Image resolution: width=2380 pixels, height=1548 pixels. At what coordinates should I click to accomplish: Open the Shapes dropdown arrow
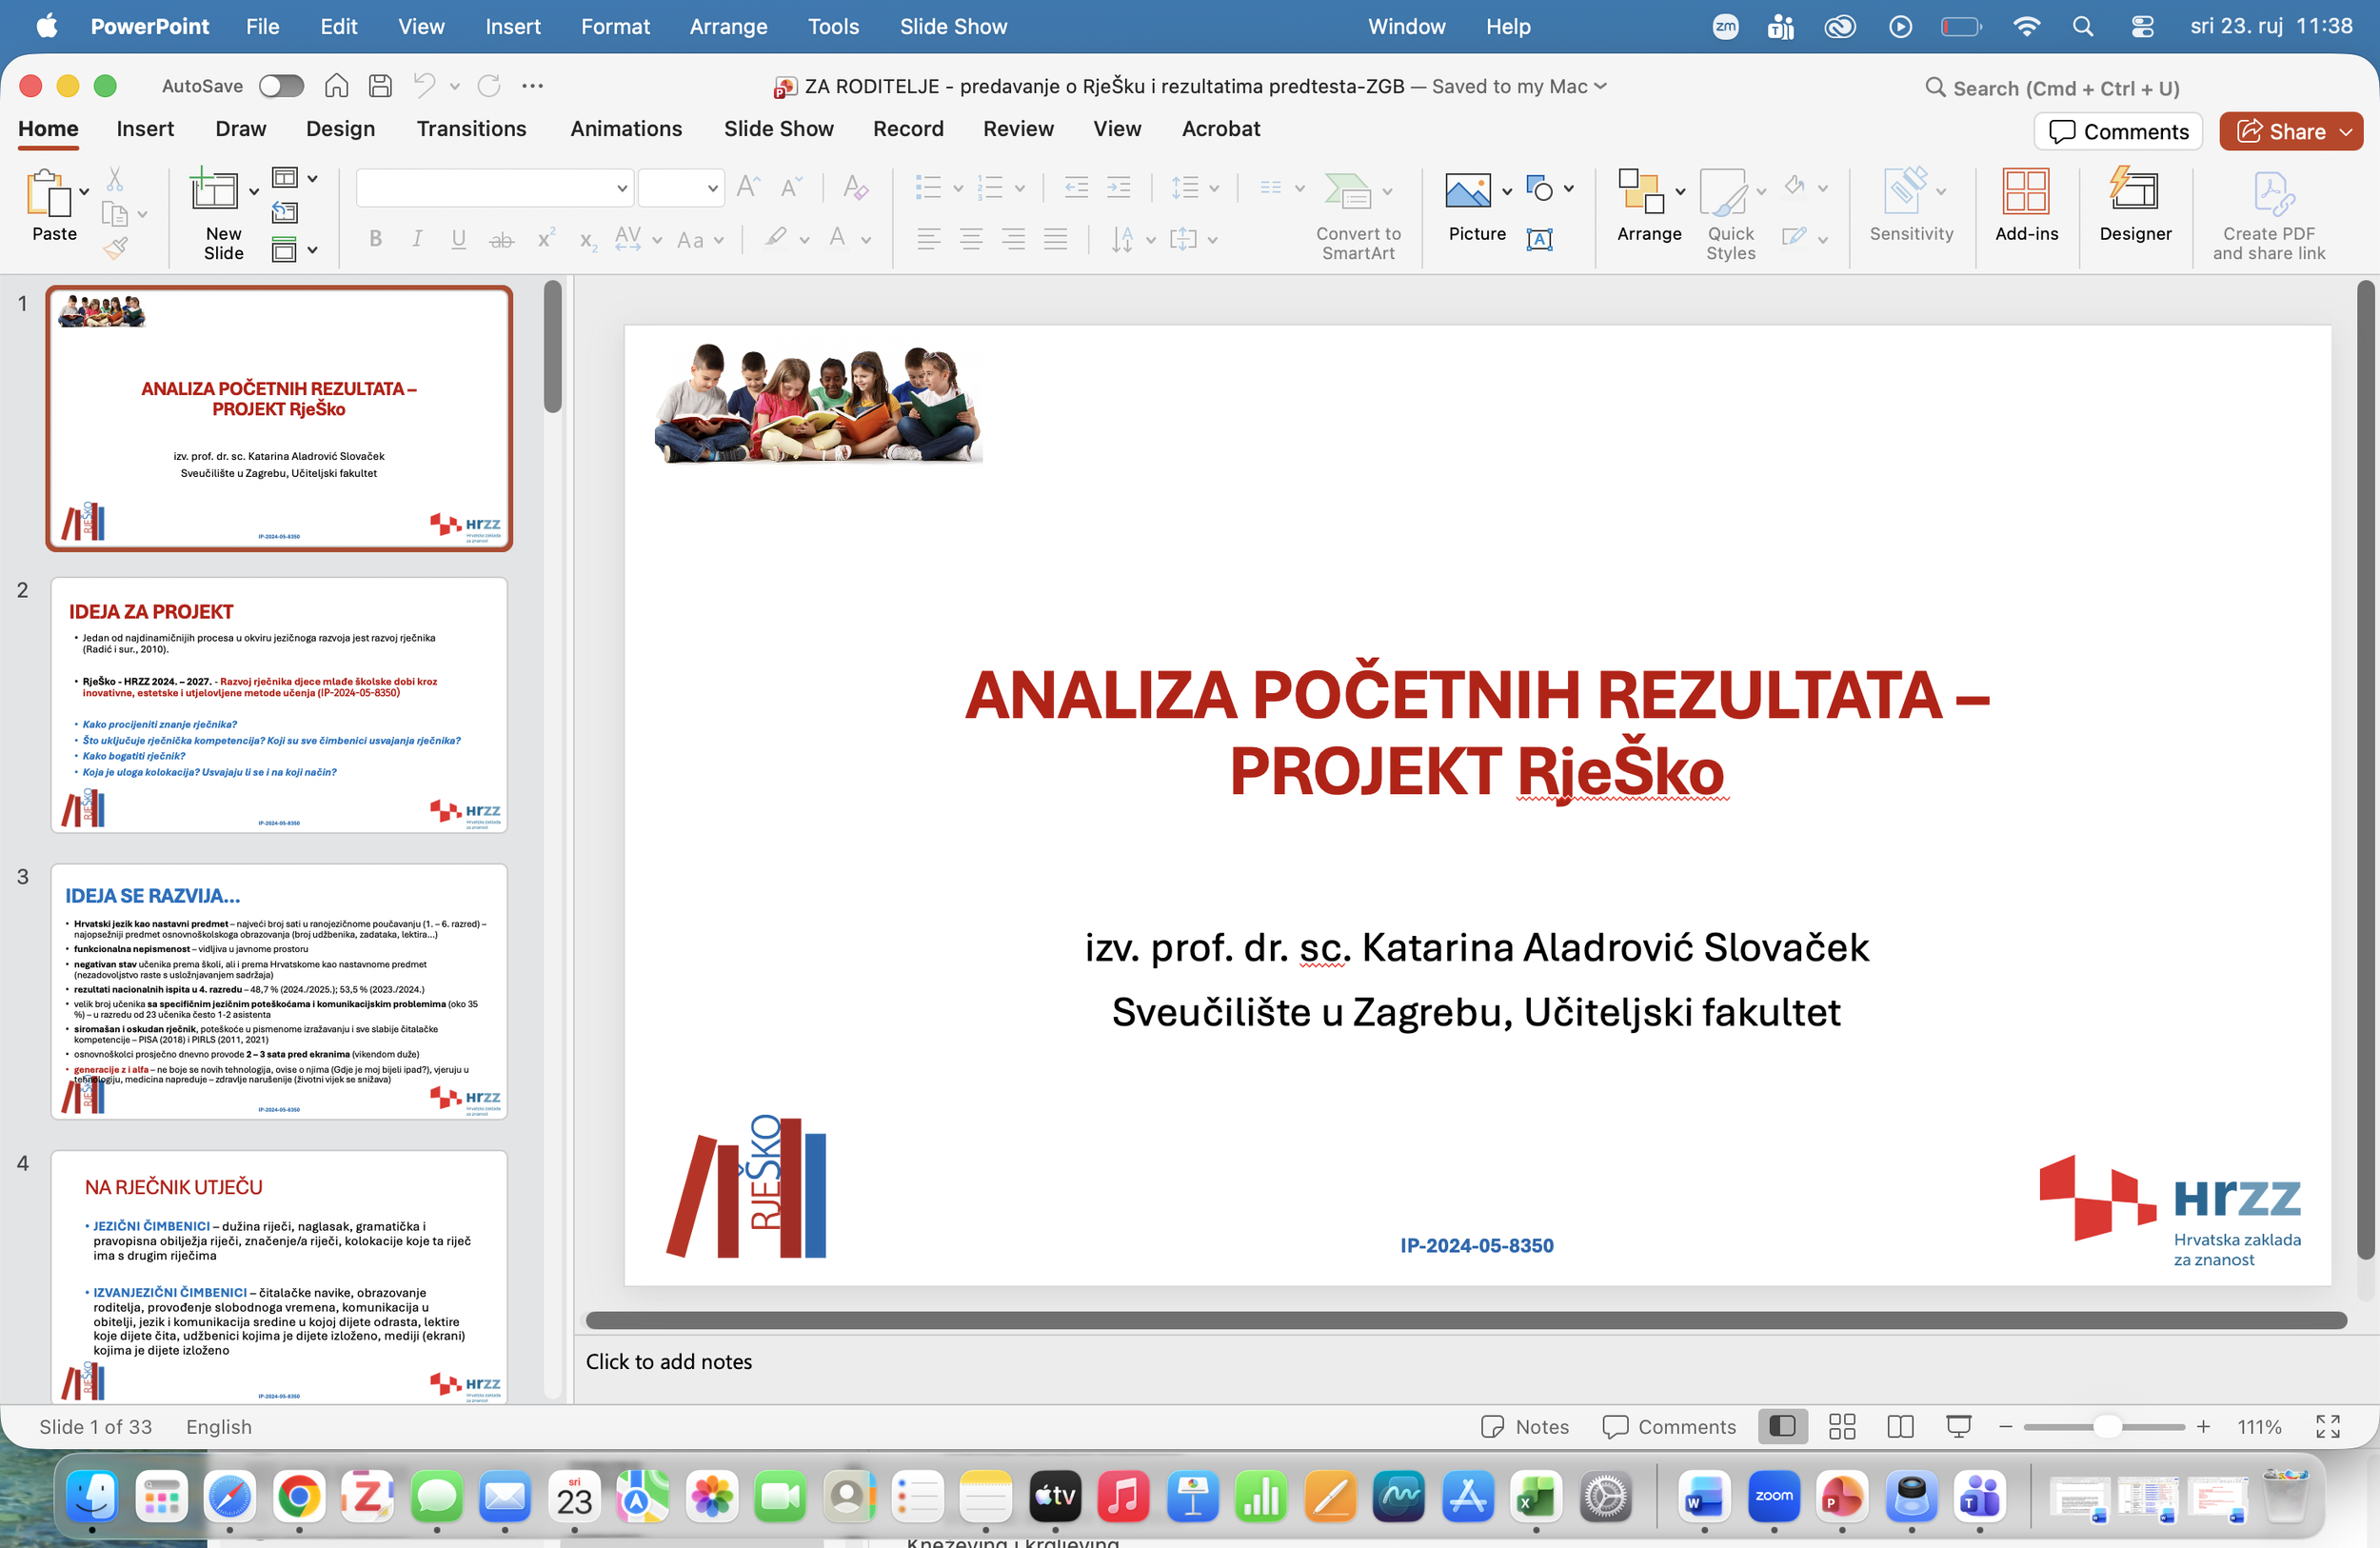[x=1569, y=188]
